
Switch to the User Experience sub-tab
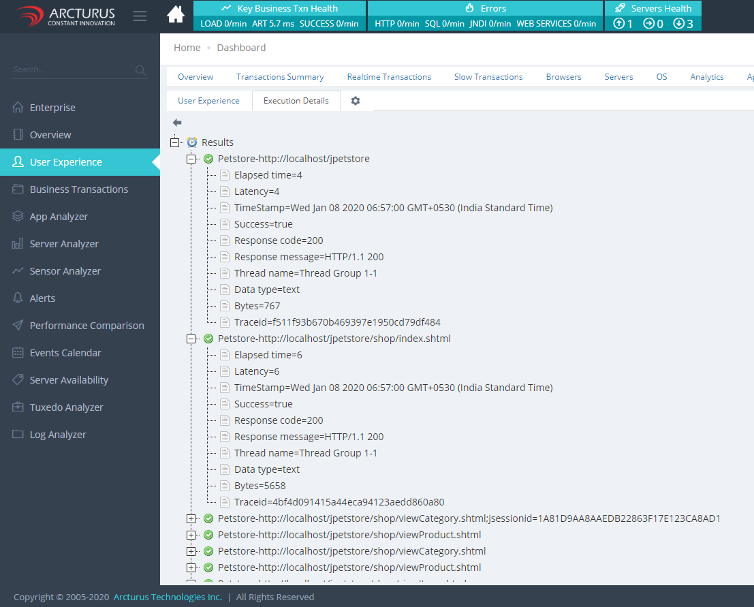(208, 101)
